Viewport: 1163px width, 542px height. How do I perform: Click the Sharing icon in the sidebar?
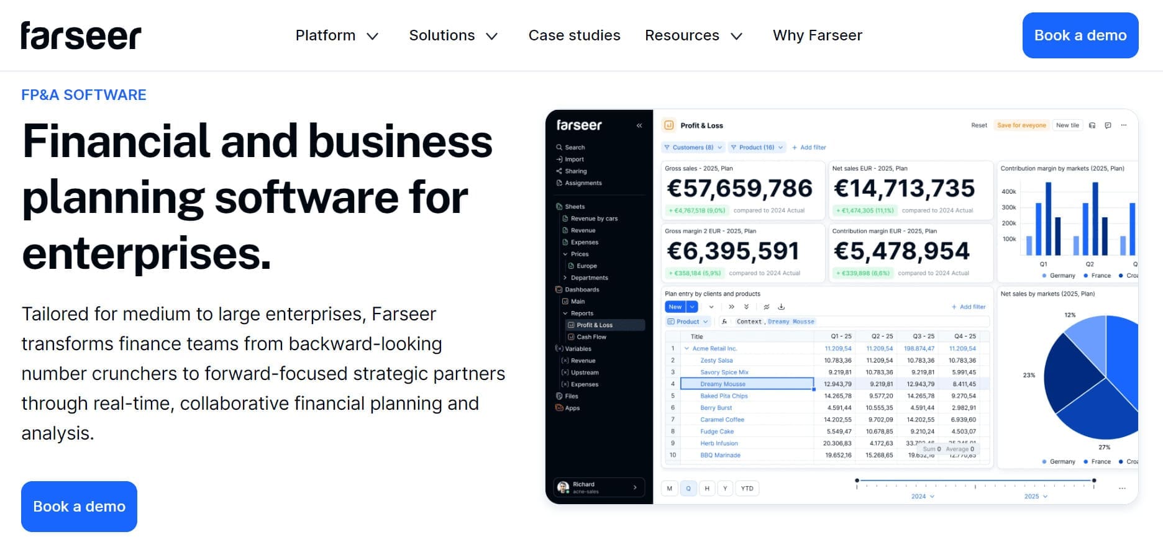pos(559,171)
